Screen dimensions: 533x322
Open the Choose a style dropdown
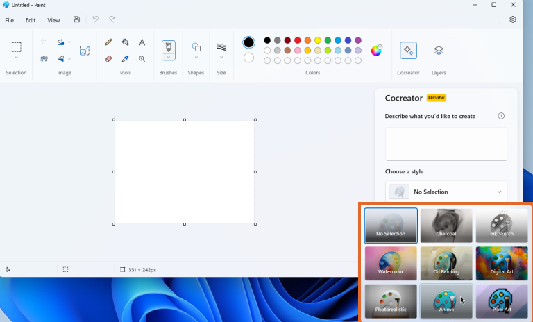pyautogui.click(x=446, y=192)
